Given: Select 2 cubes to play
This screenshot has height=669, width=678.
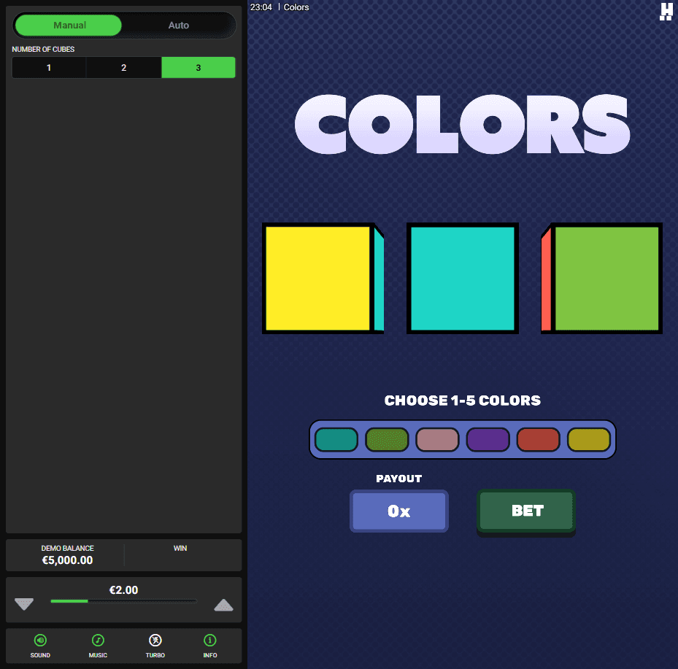Looking at the screenshot, I should 123,67.
